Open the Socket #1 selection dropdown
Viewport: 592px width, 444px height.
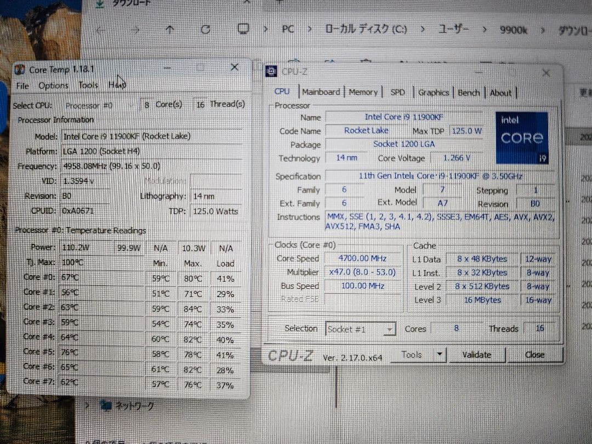[x=390, y=329]
